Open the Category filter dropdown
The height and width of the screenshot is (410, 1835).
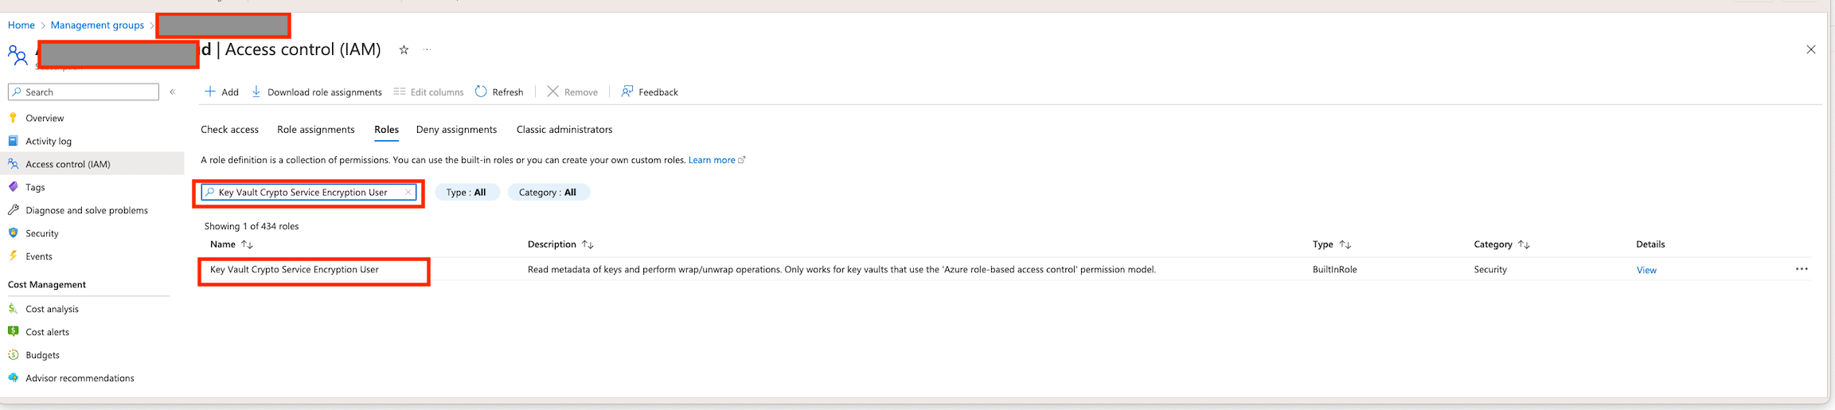click(x=548, y=193)
